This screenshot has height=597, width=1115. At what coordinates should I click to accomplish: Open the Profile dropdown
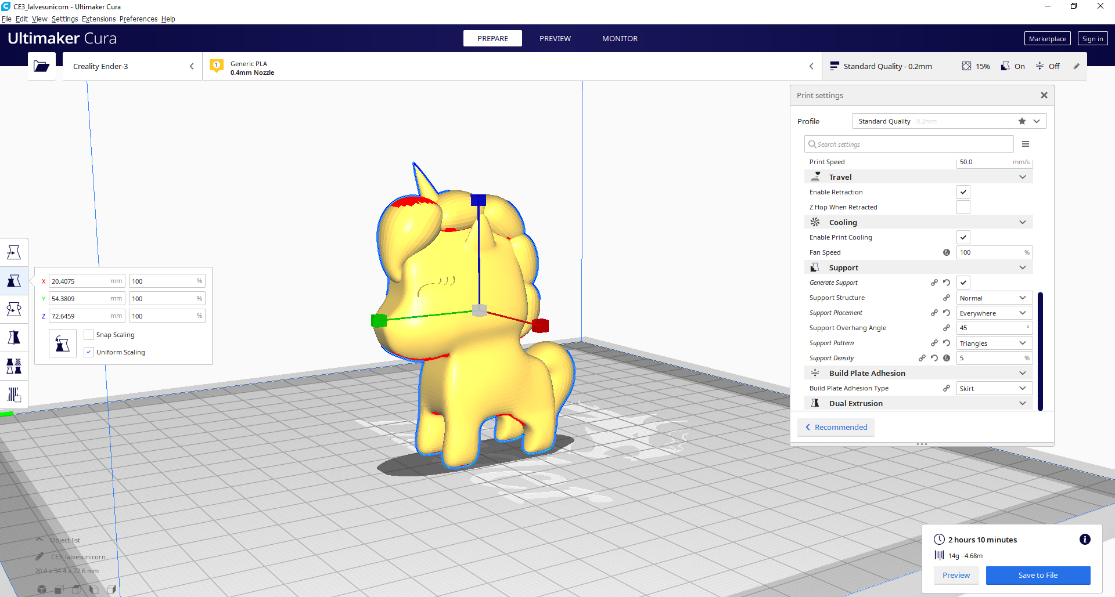tap(949, 121)
